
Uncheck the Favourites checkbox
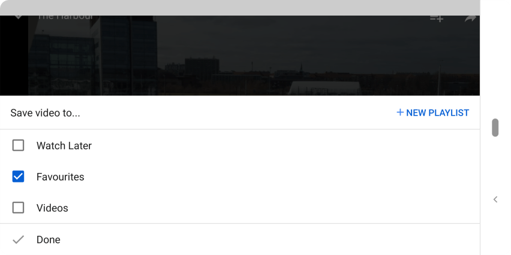pyautogui.click(x=18, y=177)
